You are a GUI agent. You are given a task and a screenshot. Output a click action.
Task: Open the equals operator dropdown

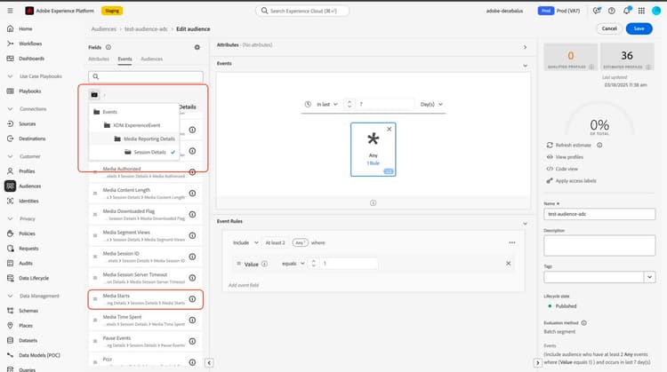pyautogui.click(x=293, y=264)
